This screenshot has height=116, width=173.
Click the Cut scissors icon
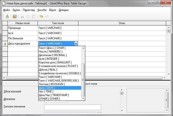[22, 16]
